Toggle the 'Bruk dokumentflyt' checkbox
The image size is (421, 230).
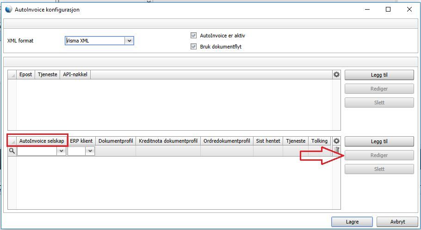tap(193, 46)
